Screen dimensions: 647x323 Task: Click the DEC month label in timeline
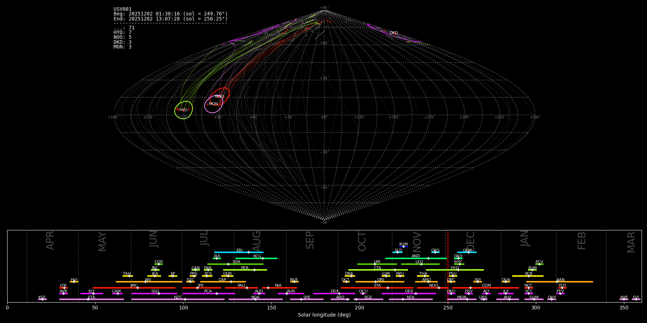pos(471,241)
